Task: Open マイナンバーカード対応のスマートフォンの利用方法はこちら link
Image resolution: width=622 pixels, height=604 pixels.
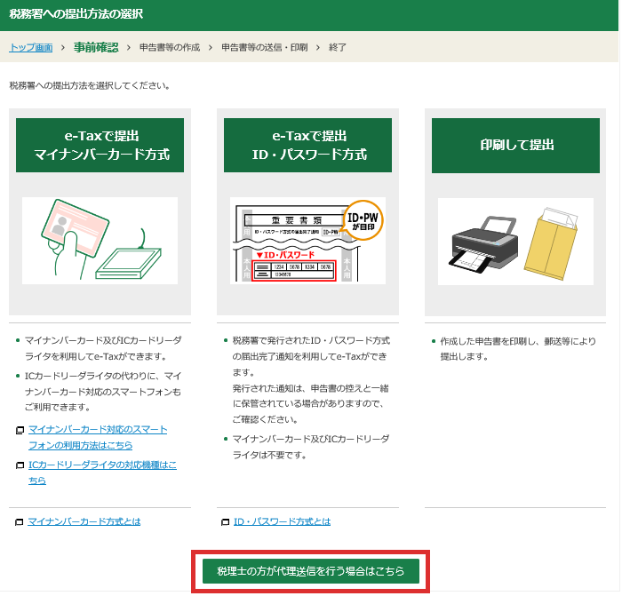Action: 98,437
